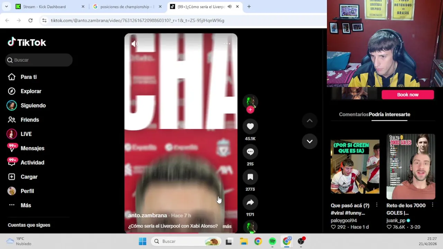
Task: Close the Kick Dashboard browser tab
Action: pyautogui.click(x=83, y=7)
